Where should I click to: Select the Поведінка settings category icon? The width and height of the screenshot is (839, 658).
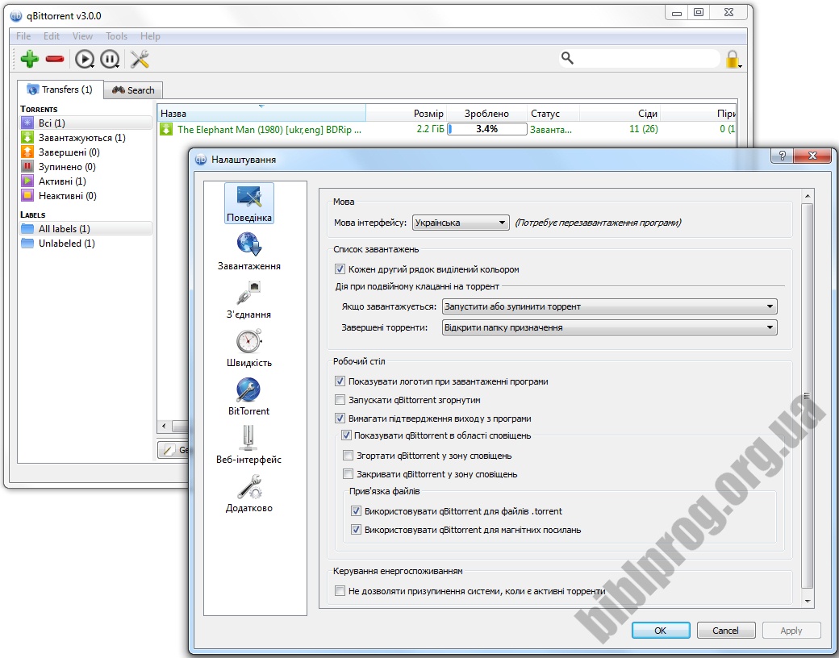pos(248,203)
